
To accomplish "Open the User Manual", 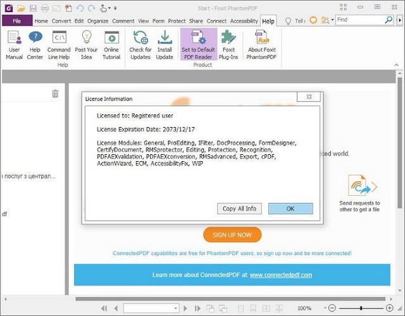I will (x=14, y=45).
